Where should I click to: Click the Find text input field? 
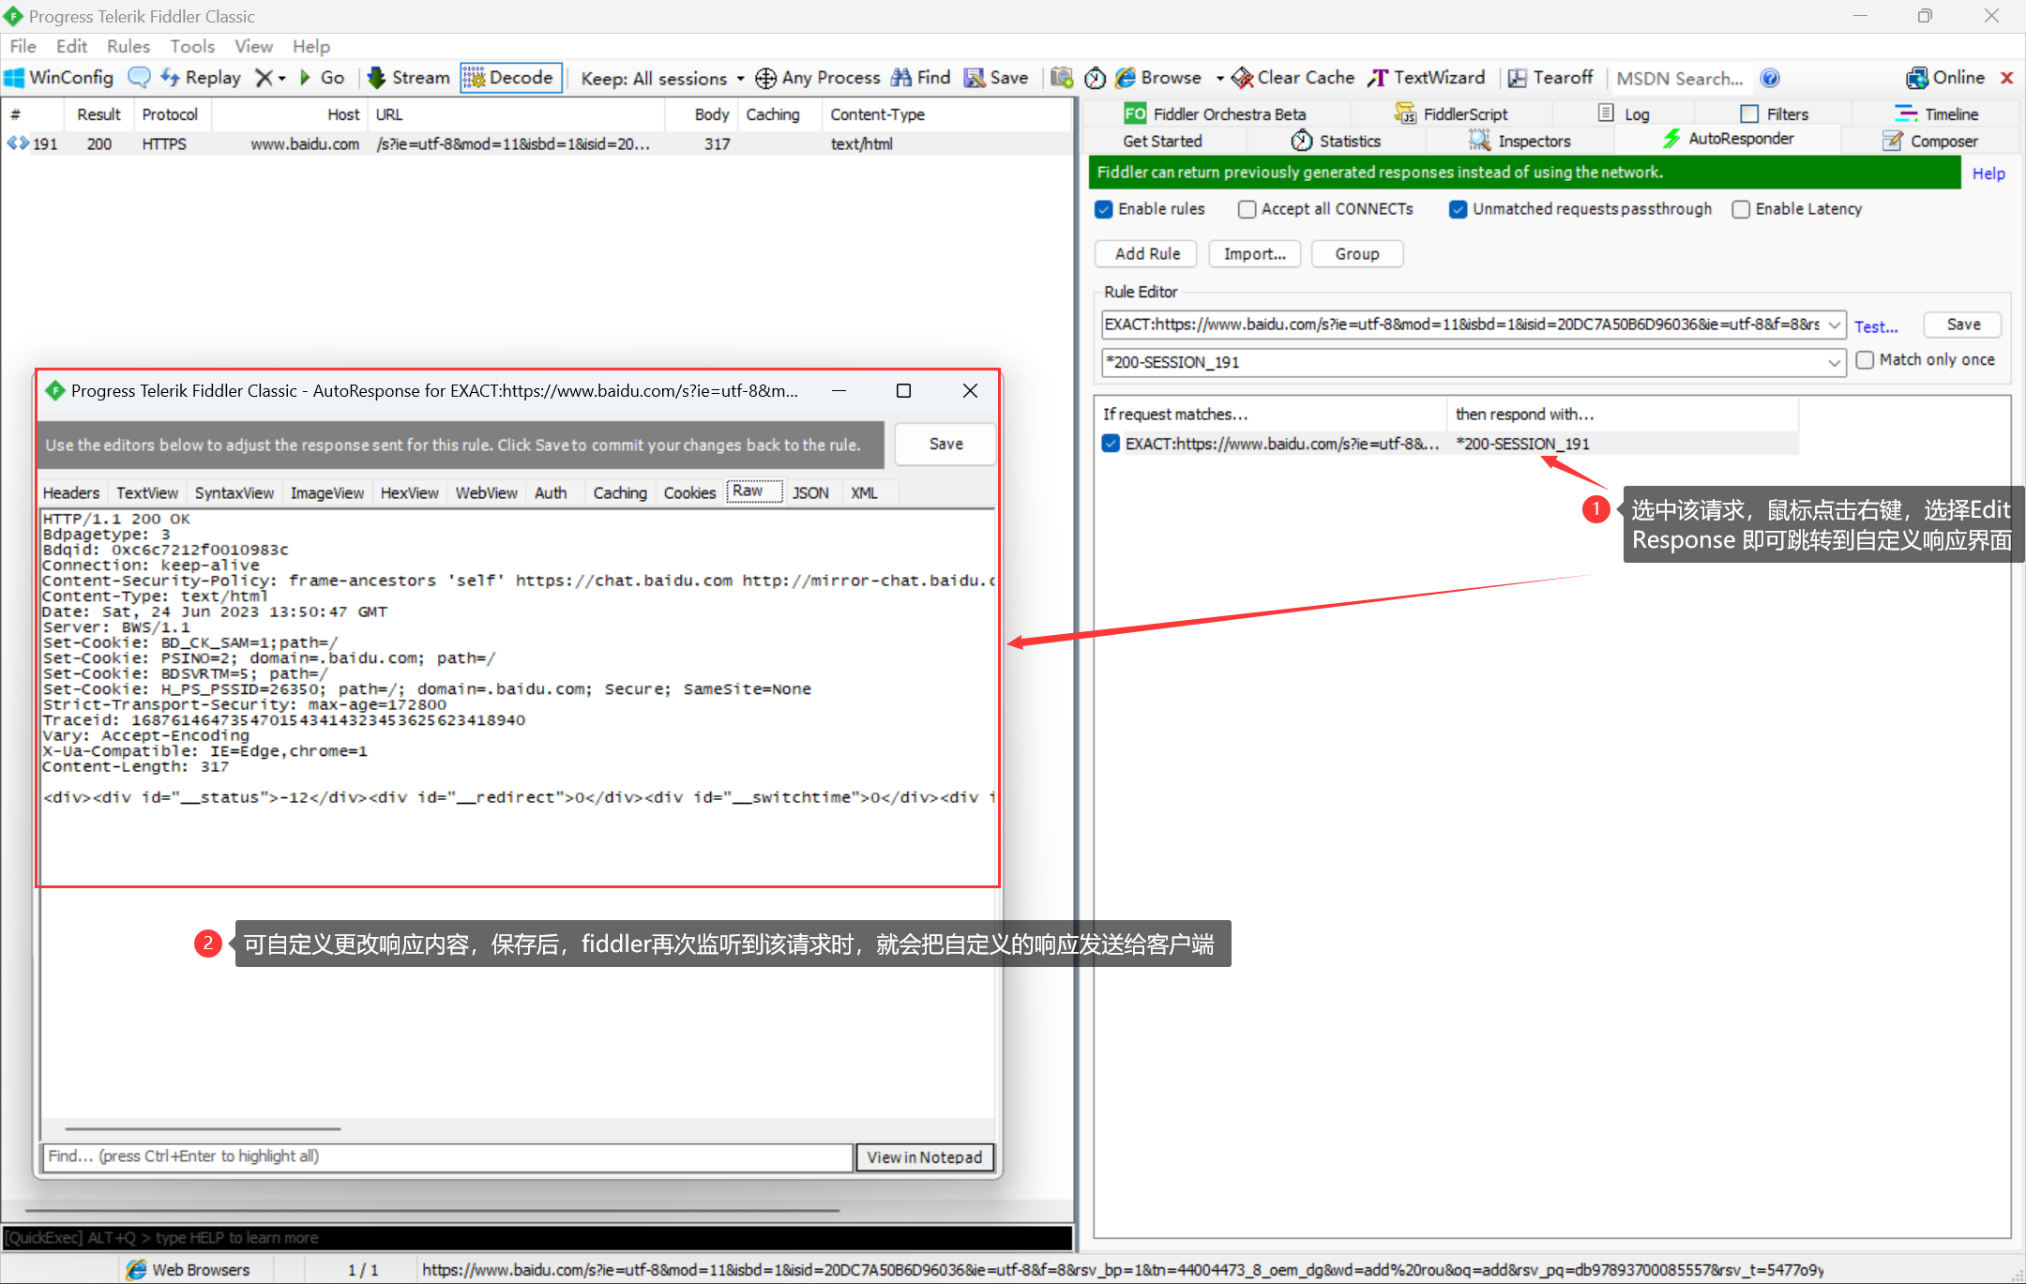click(446, 1156)
